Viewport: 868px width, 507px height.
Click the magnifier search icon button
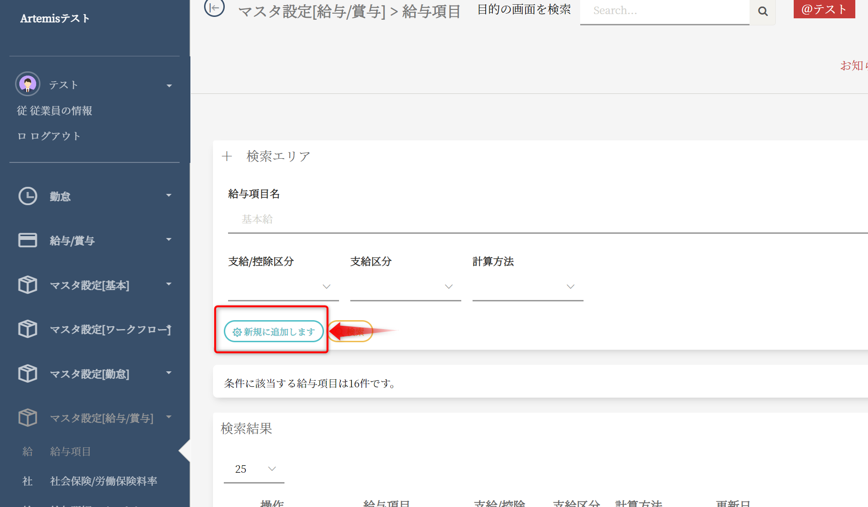[x=763, y=11]
